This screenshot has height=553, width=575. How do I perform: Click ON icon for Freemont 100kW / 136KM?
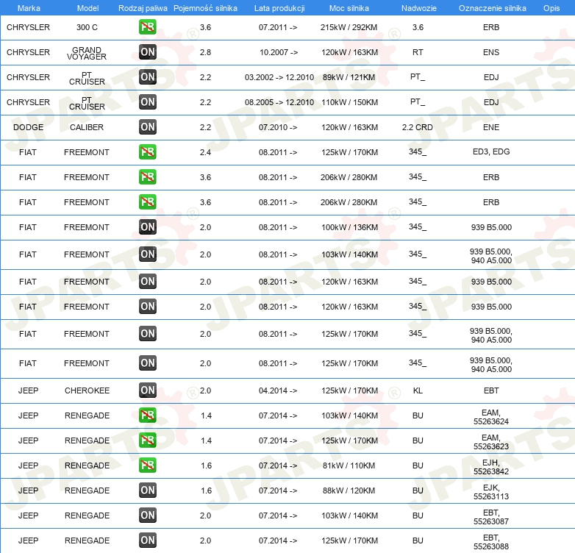pos(147,227)
